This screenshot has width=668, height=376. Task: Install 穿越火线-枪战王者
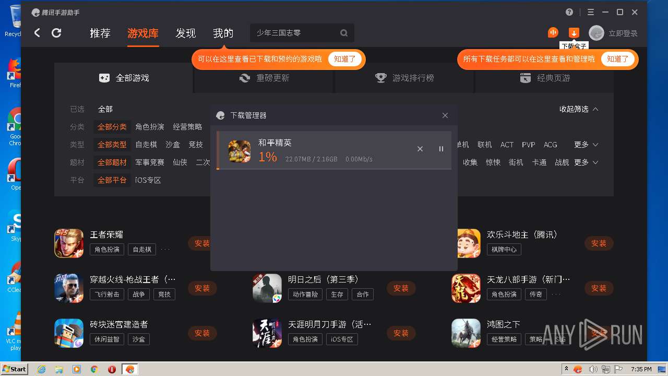tap(202, 288)
